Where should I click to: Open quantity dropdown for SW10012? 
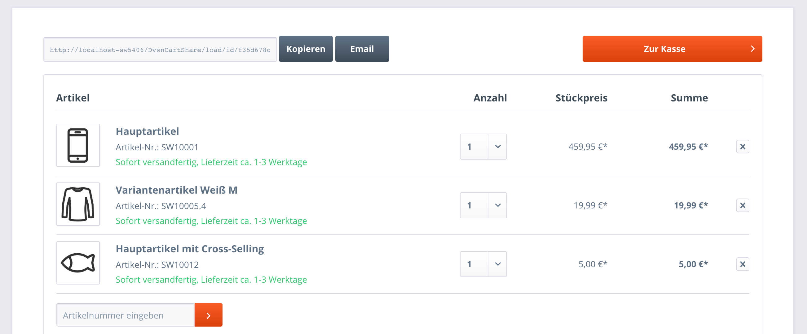pyautogui.click(x=483, y=264)
